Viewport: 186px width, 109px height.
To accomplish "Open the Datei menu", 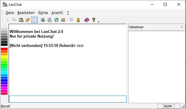I will point(10,13).
